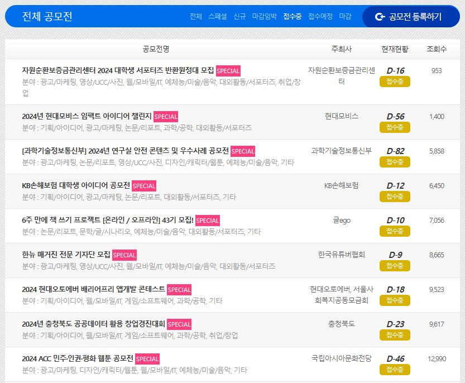Select the 마감 filter tab
This screenshot has width=465, height=383.
coord(345,16)
